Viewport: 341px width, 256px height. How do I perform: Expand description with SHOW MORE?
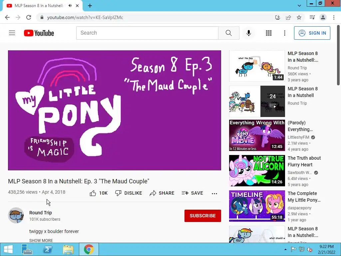41,240
